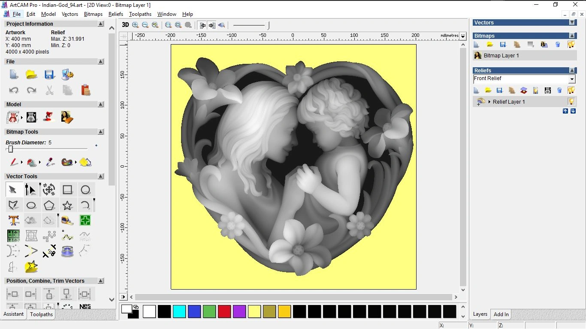This screenshot has height=329, width=586.
Task: Select the Measure tool tape icon
Action: 67,221
